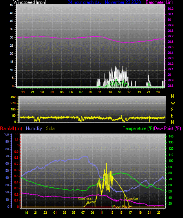Click the wind speed peak in the top graph
The image size is (183, 218).
(x=116, y=67)
